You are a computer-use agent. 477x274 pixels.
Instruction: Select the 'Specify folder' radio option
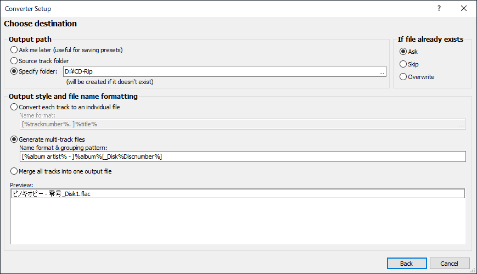click(x=14, y=71)
